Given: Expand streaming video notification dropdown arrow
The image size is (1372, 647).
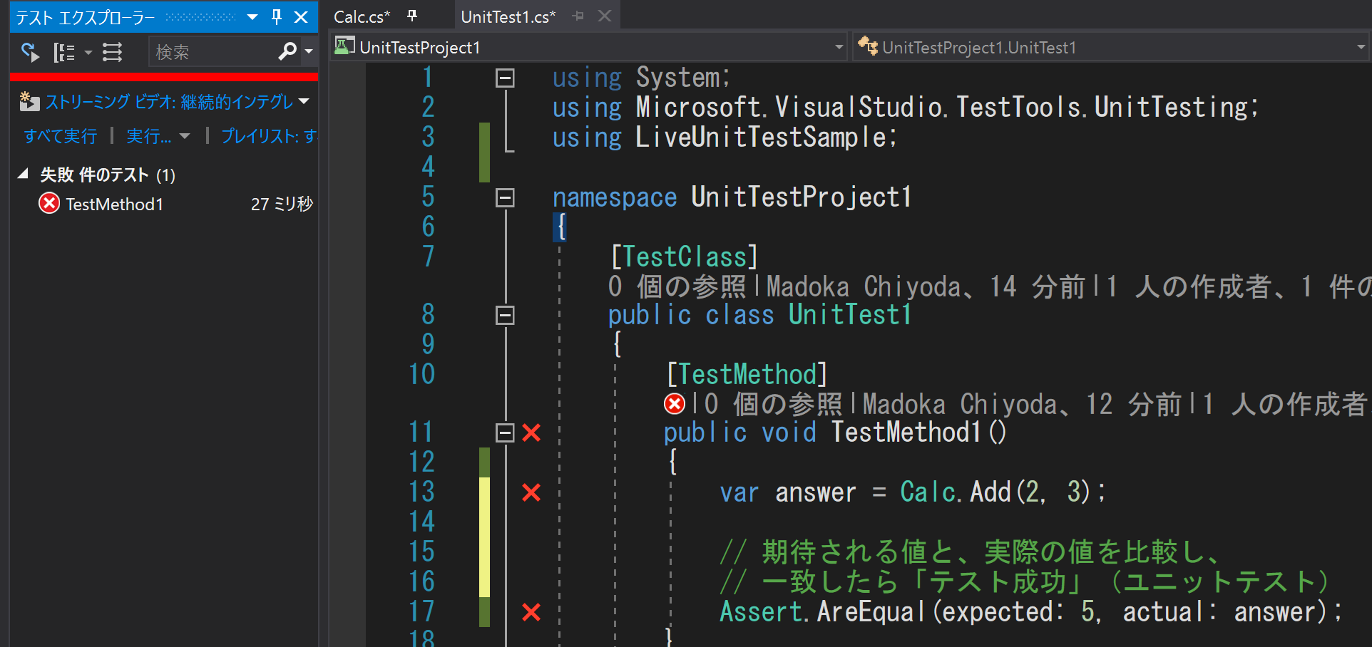Looking at the screenshot, I should [304, 101].
